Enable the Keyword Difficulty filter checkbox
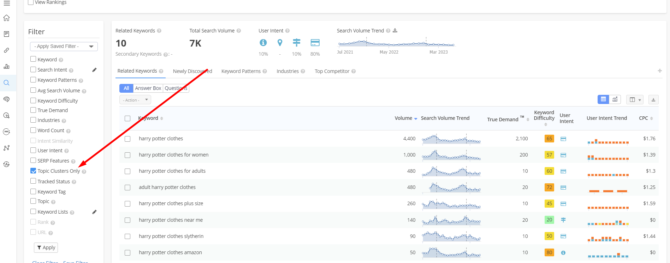The width and height of the screenshot is (670, 263). coord(33,100)
